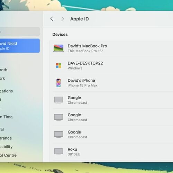Image resolution: width=173 pixels, height=173 pixels.
Task: Open Bluetooth settings in the sidebar
Action: pyautogui.click(x=4, y=70)
